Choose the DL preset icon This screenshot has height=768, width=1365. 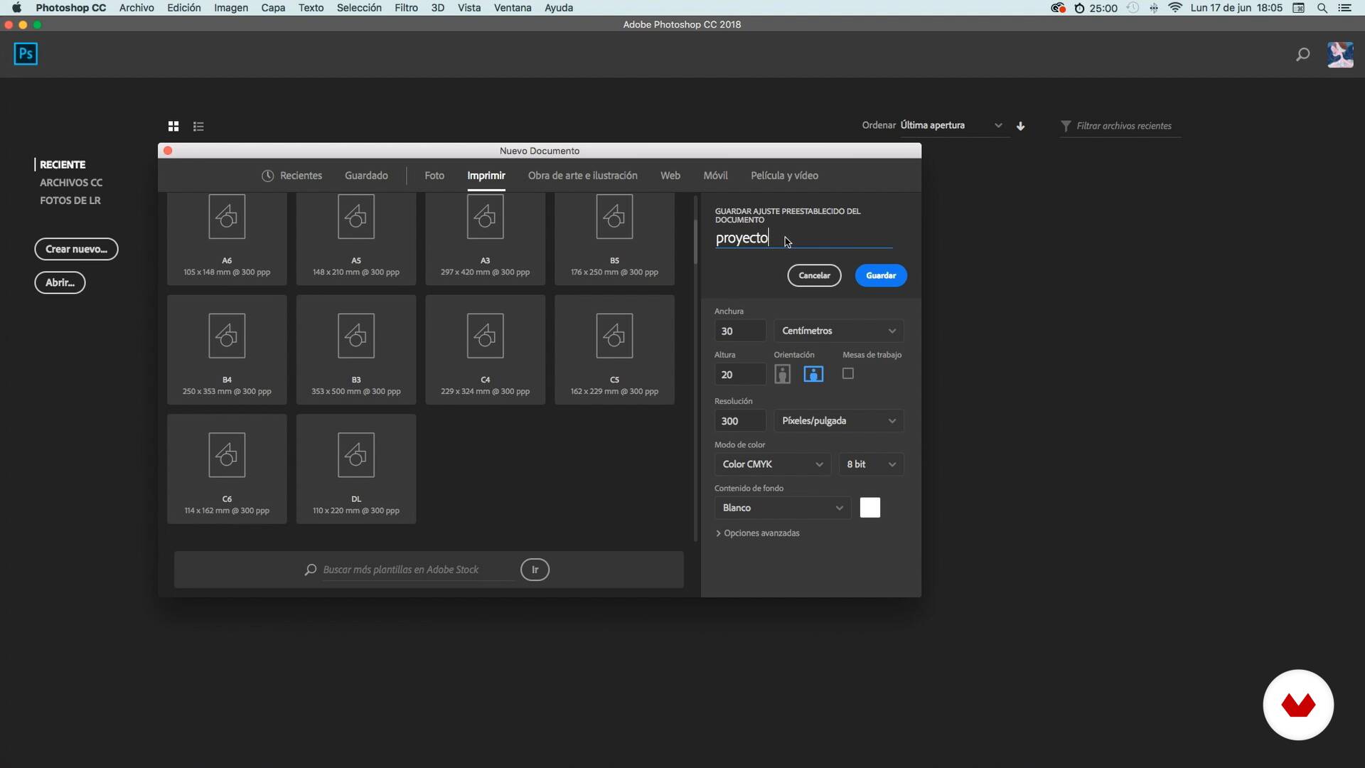tap(356, 455)
